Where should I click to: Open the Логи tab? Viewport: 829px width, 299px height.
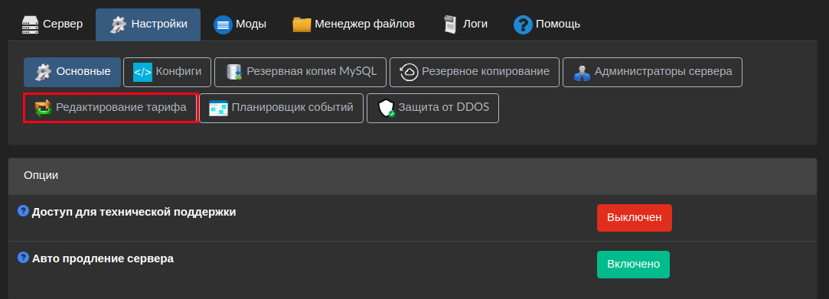coord(465,24)
